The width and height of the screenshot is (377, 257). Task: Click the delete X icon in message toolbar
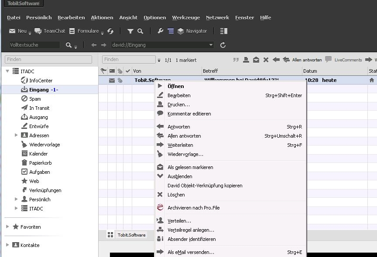[x=266, y=60]
